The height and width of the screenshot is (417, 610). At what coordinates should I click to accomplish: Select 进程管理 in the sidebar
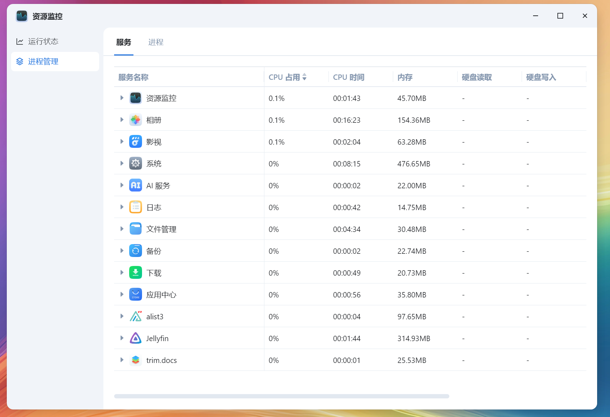[55, 62]
